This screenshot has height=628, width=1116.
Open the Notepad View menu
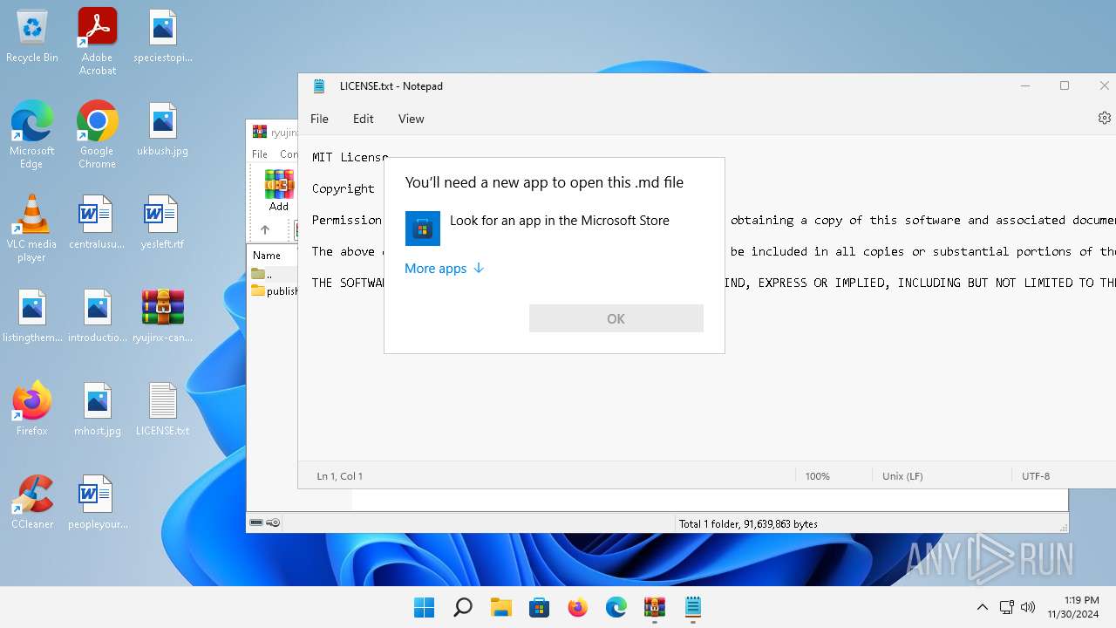[x=412, y=119]
